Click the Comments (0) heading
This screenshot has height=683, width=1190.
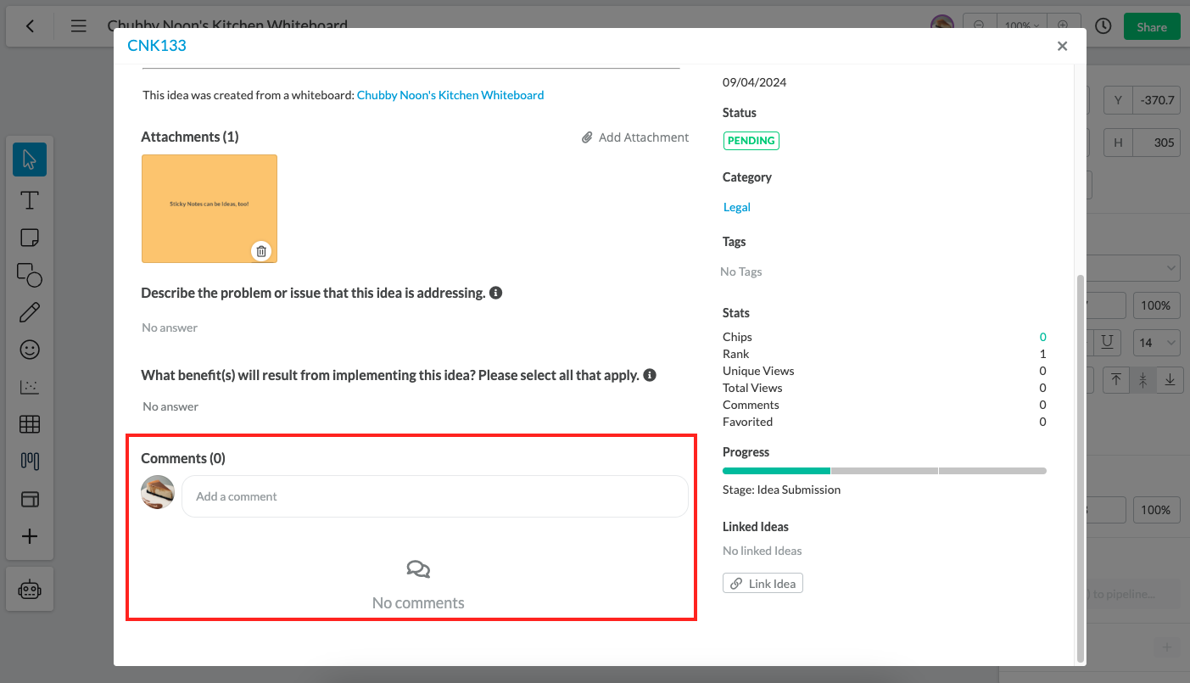[183, 458]
